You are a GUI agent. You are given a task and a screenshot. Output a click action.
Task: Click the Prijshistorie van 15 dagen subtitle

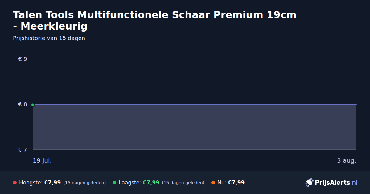click(49, 38)
